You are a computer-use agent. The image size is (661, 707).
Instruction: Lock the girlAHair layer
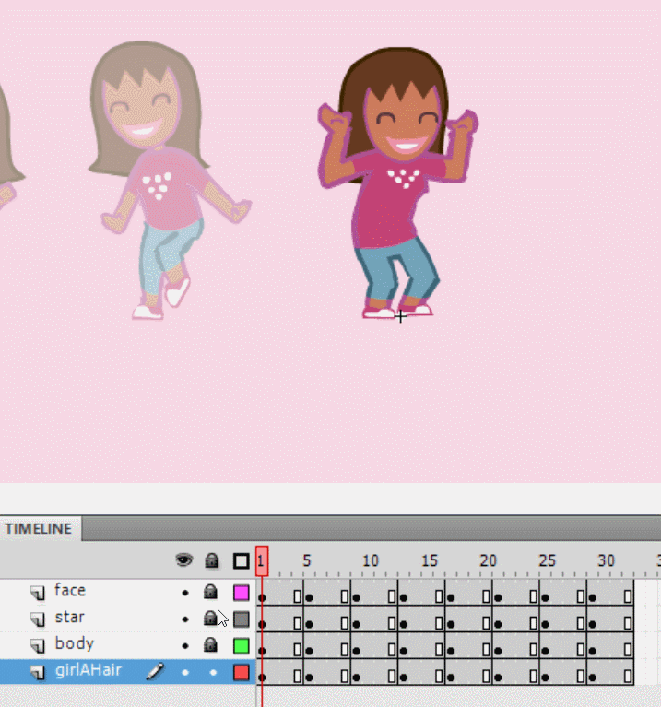[x=212, y=673]
